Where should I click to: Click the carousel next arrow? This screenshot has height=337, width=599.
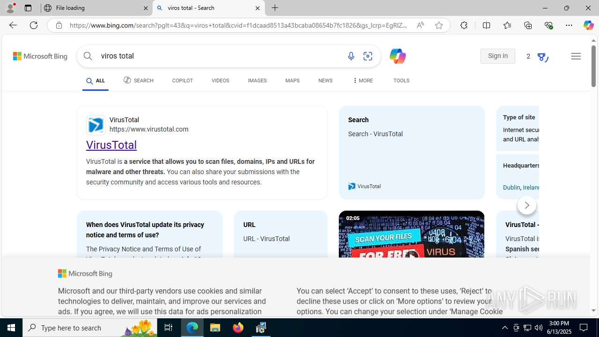[x=527, y=205]
